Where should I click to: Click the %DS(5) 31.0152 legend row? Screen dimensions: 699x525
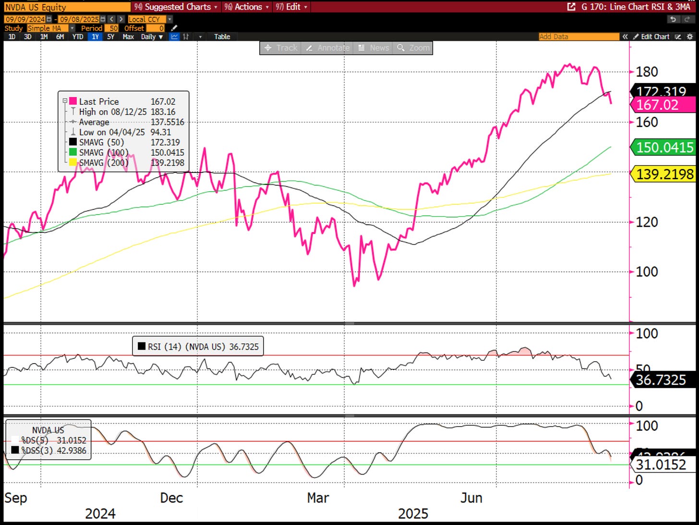[x=48, y=440]
